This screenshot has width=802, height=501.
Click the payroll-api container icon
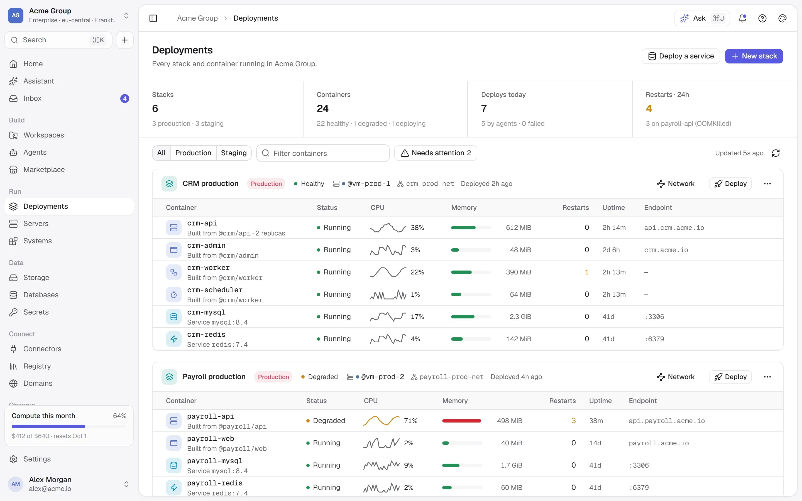point(174,421)
